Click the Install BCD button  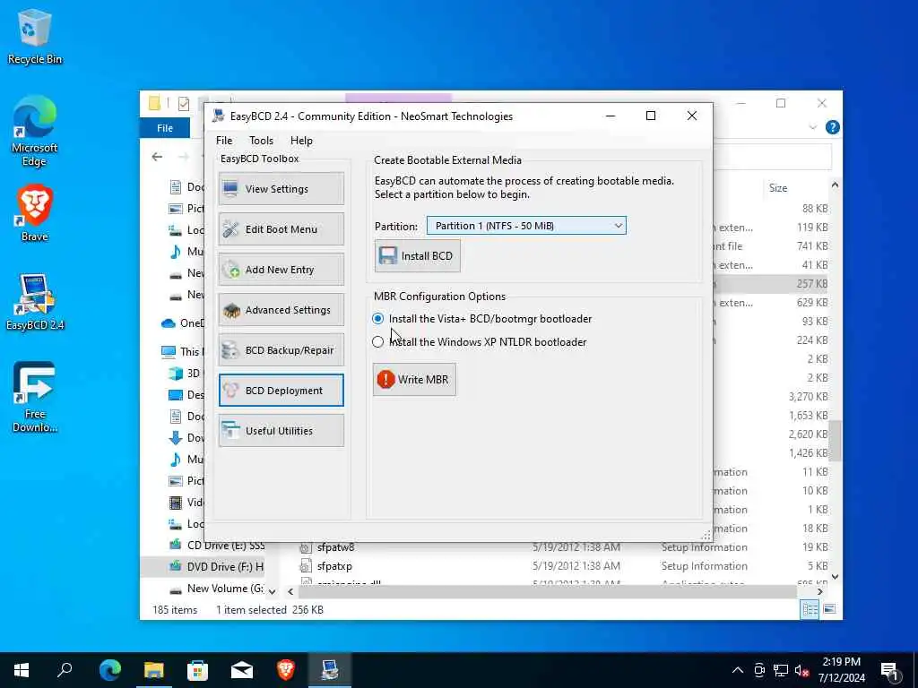click(x=418, y=255)
